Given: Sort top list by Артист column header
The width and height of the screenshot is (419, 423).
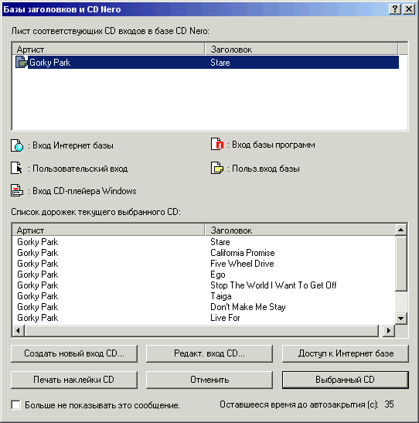Looking at the screenshot, I should click(108, 49).
